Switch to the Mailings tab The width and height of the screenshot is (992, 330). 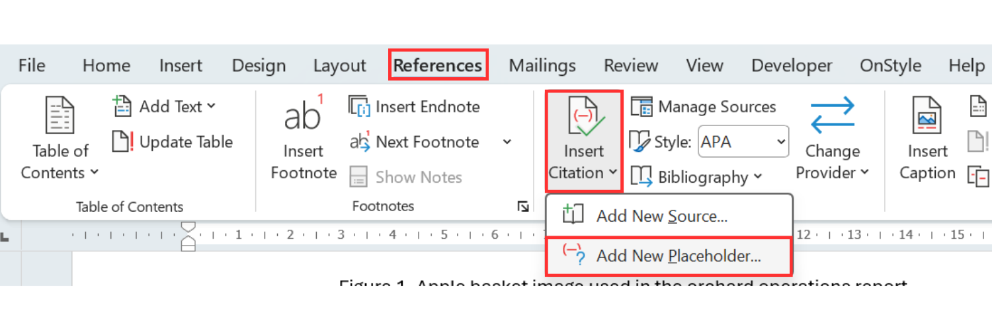click(542, 65)
